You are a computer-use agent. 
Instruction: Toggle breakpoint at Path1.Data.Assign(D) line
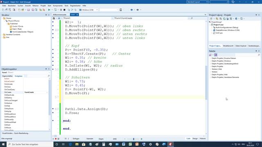tap(53, 109)
